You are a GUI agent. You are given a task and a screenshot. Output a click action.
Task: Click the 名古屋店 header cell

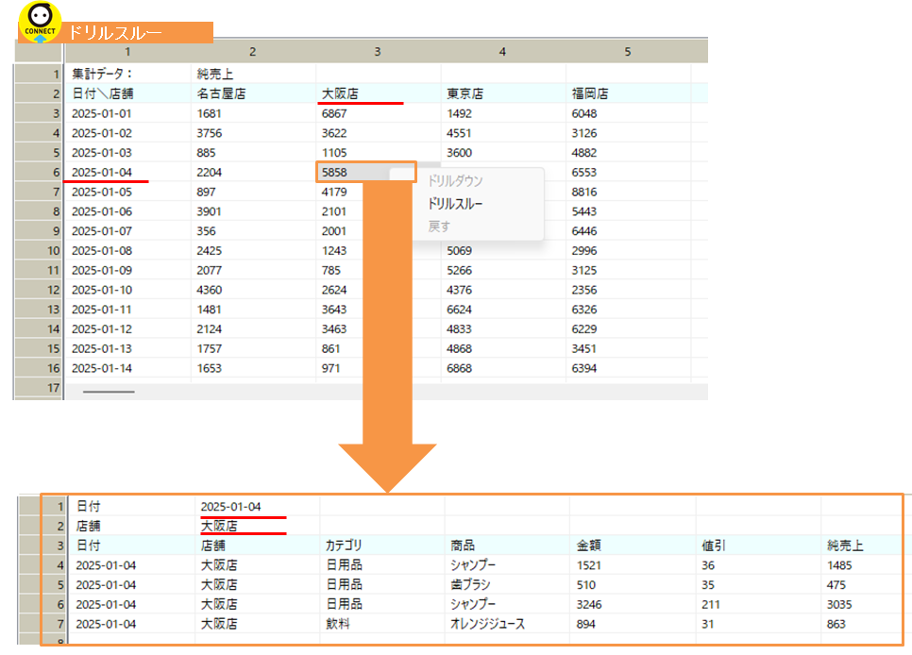(253, 93)
